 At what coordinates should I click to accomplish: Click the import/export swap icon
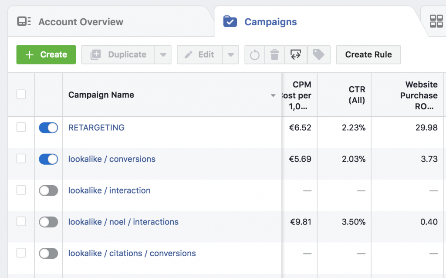[296, 54]
